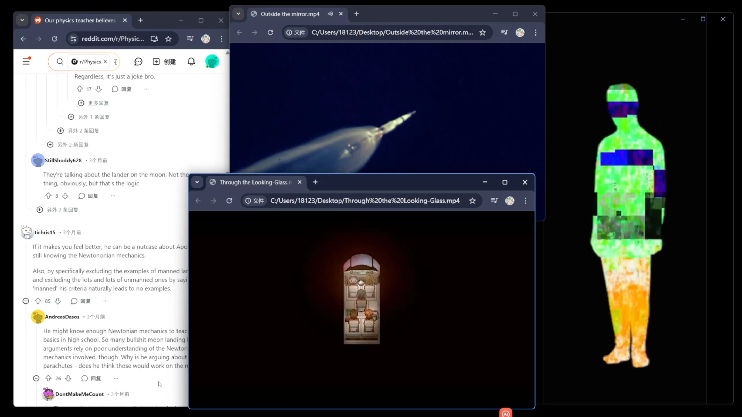Bookmark the Outside the mirror.mp4 page
Viewport: 742px width, 417px height.
coord(483,32)
